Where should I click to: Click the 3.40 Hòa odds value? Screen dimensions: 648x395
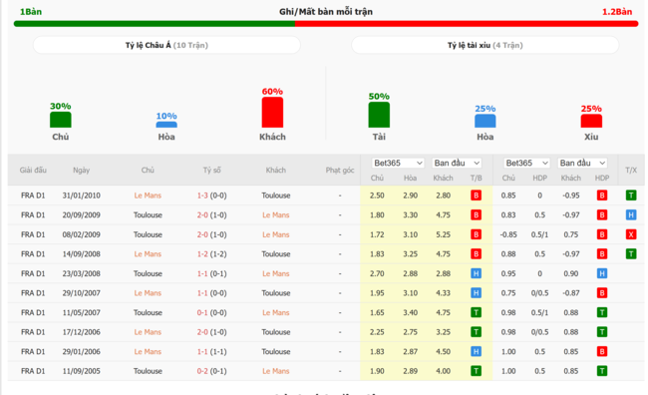410,312
